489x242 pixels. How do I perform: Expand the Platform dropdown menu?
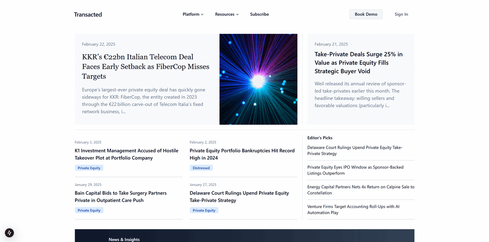click(193, 14)
